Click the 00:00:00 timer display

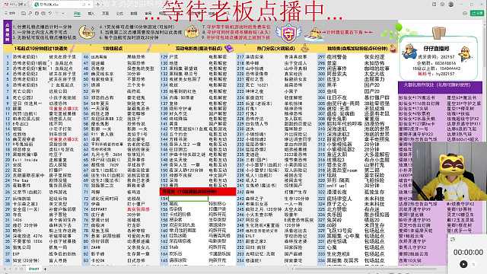[x=468, y=252]
